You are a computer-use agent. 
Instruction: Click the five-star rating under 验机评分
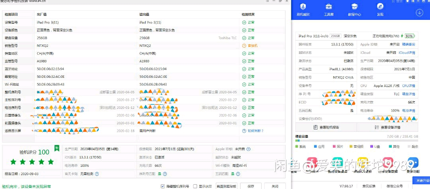pos(32,162)
